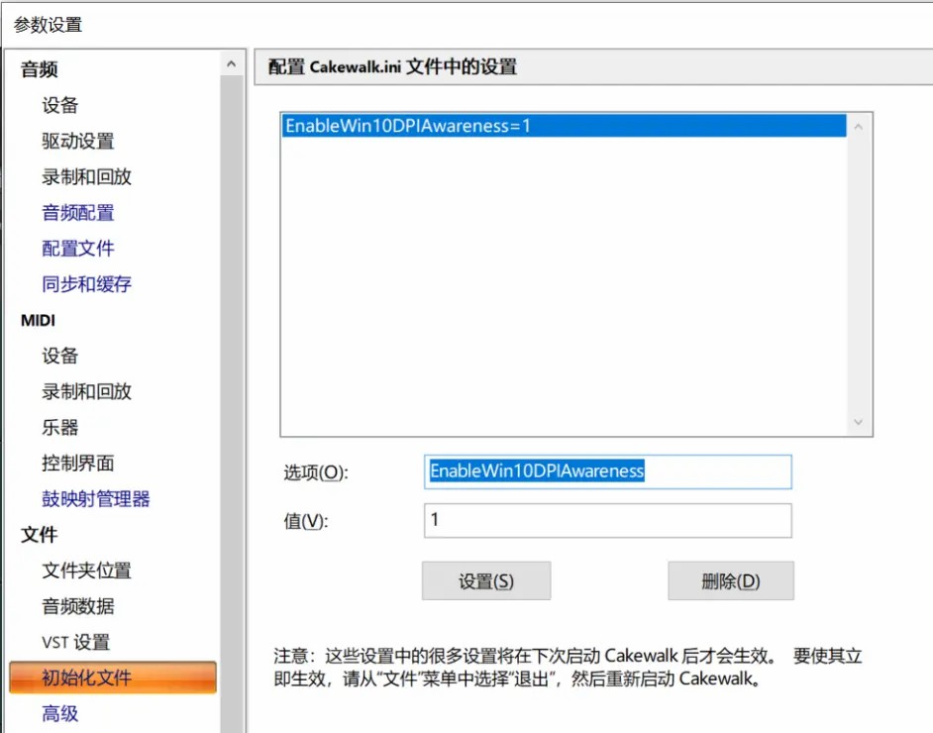The width and height of the screenshot is (933, 733).
Task: Open 录制和回放 under the 音频 section
Action: click(87, 176)
